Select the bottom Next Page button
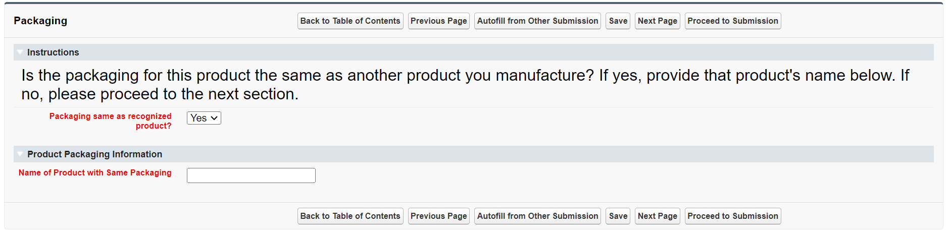 pyautogui.click(x=657, y=216)
